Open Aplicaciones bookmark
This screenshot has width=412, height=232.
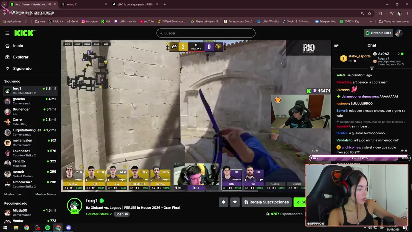(x=12, y=22)
